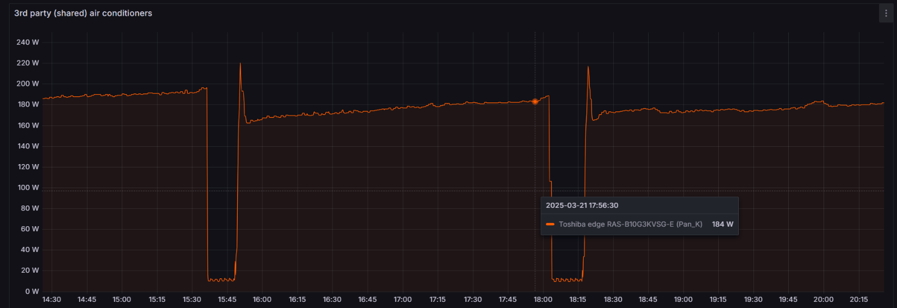Click the '180 W' y-axis label
897x308 pixels.
pyautogui.click(x=29, y=104)
